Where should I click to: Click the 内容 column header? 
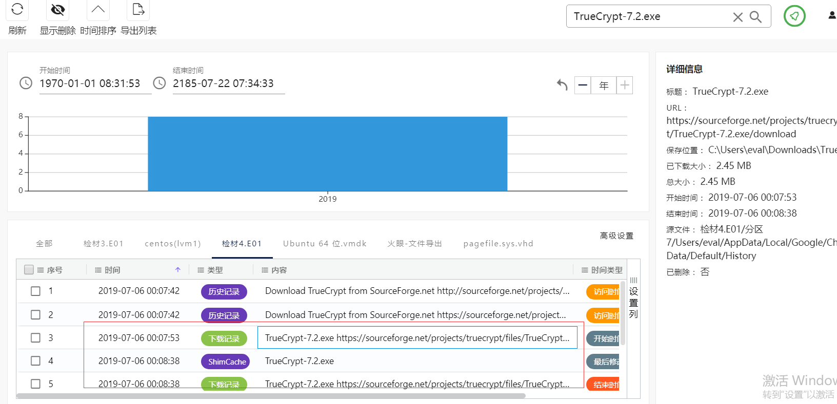point(279,270)
